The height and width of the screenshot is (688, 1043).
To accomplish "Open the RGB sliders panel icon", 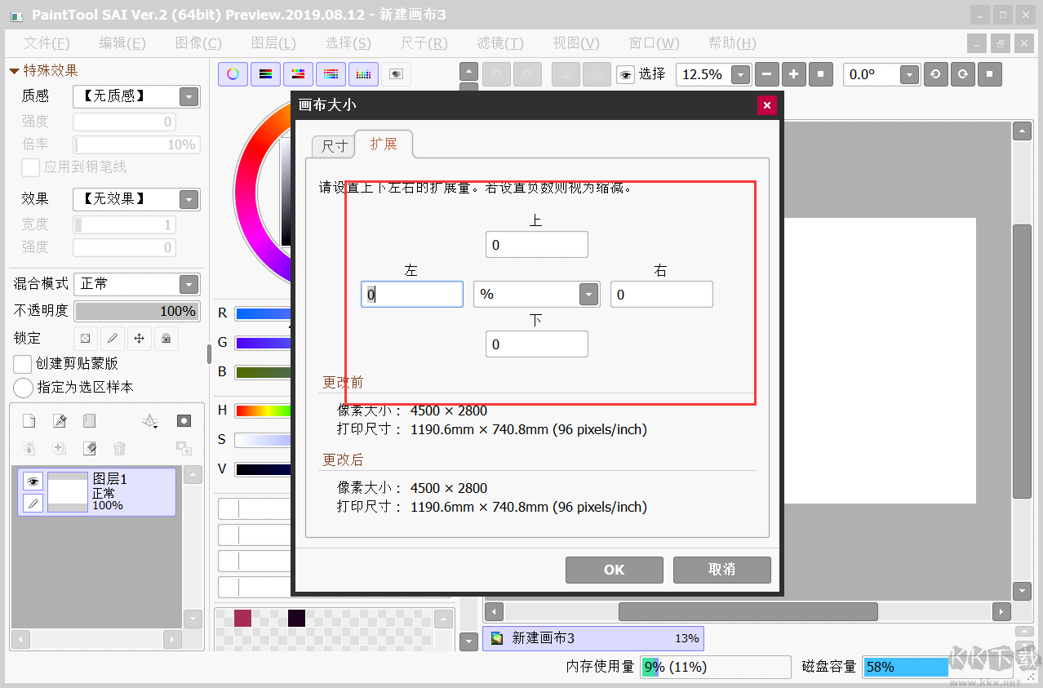I will click(x=265, y=74).
